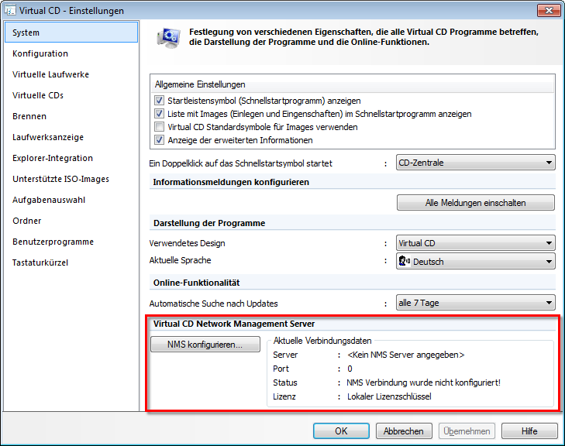Select Laufwerksanzeige in the sidebar
Viewport: 565px width, 446px height.
[71, 137]
